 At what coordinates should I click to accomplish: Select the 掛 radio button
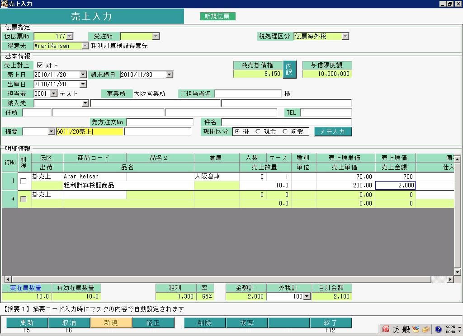(237, 131)
